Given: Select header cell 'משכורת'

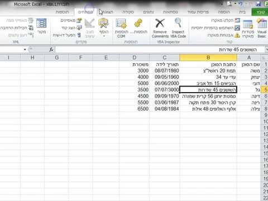Looking at the screenshot, I should point(134,64).
